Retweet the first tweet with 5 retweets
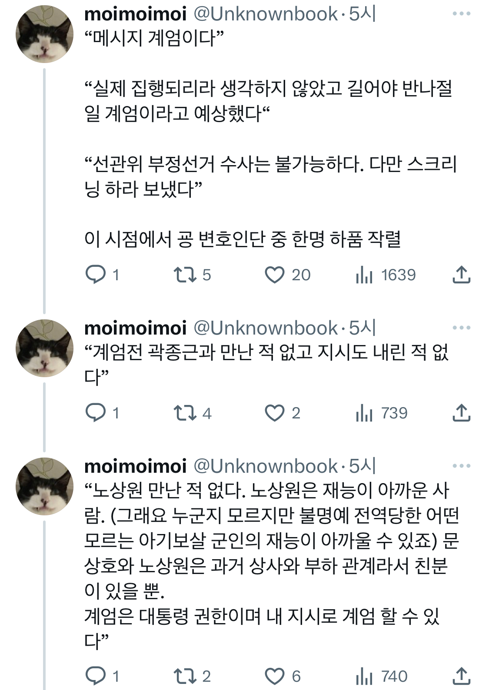Image resolution: width=489 pixels, height=690 pixels. tap(185, 275)
